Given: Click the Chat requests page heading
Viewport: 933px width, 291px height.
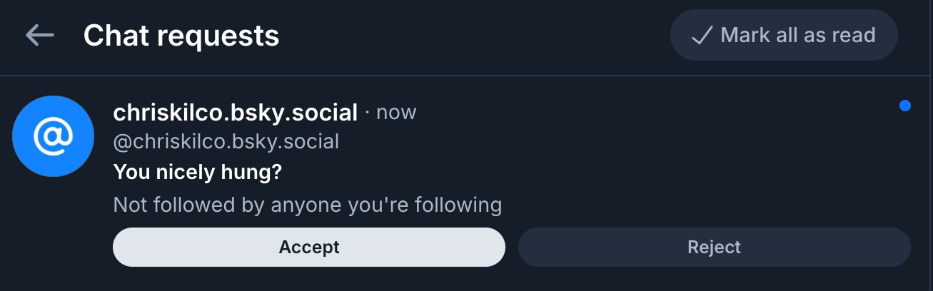Looking at the screenshot, I should 181,35.
